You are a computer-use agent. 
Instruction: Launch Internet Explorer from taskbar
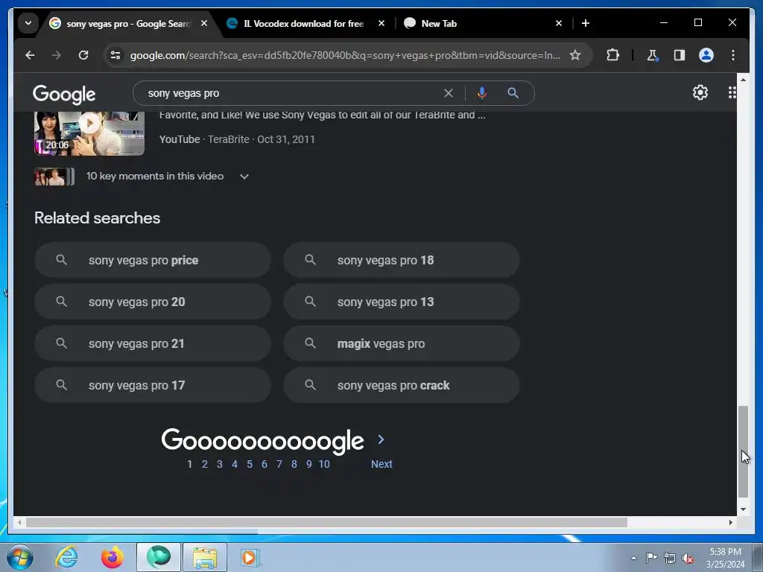66,557
